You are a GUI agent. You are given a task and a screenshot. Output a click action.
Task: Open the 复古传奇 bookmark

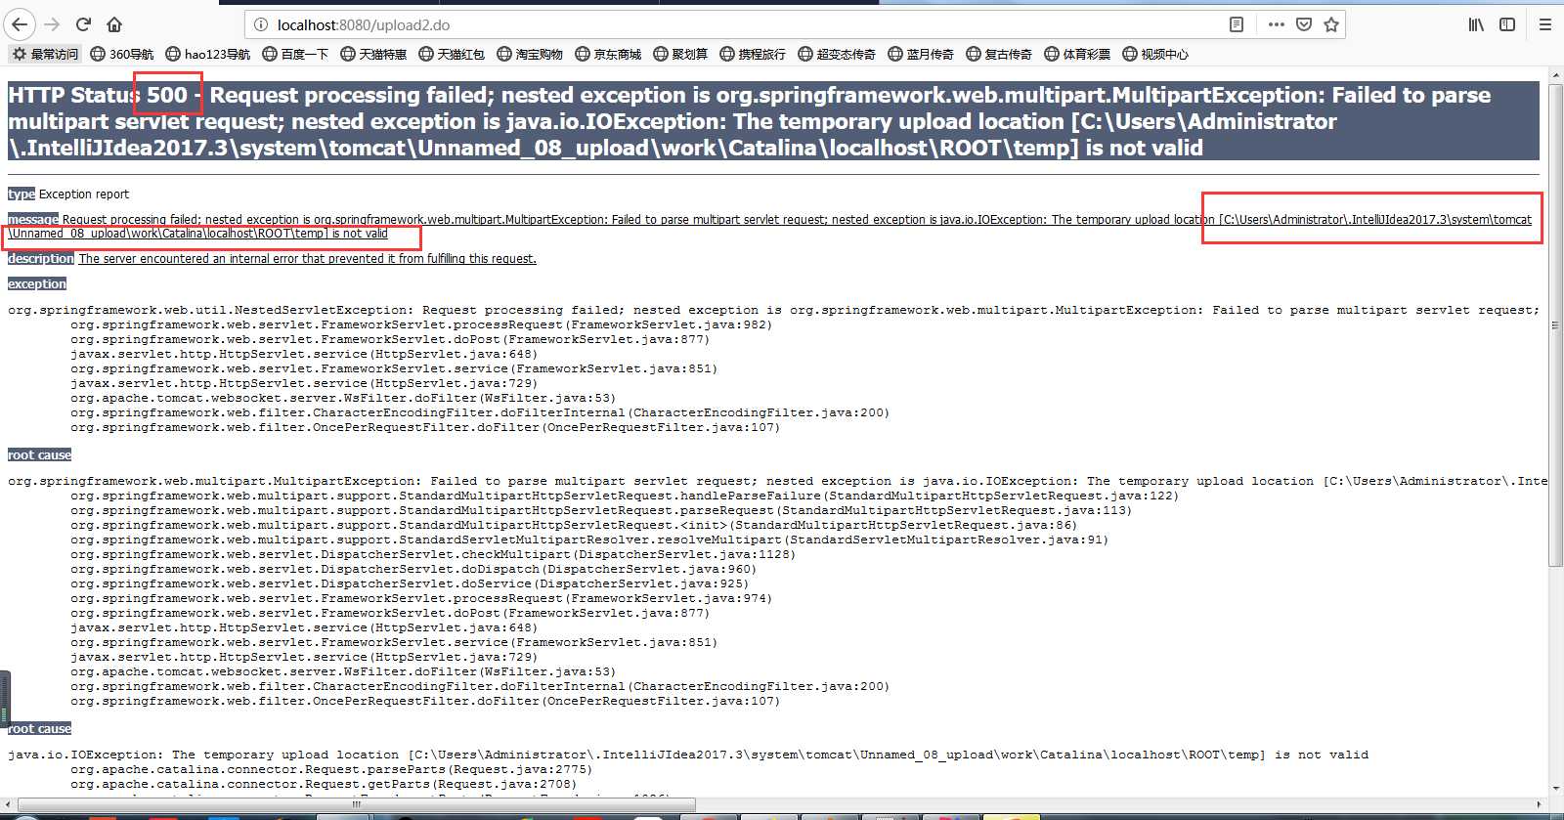[x=999, y=54]
